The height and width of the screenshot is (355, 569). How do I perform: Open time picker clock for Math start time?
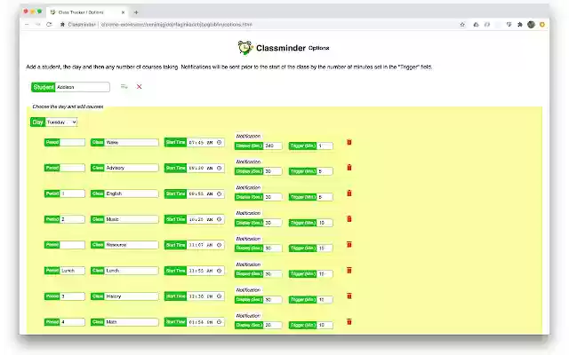tap(220, 322)
